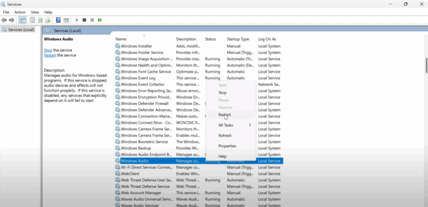Choose Restart in the context menu
428x207 pixels.
(224, 115)
